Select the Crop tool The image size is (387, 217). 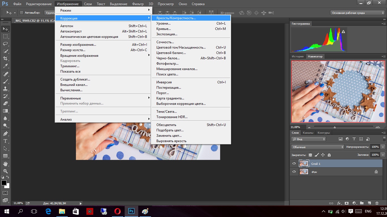click(5, 58)
